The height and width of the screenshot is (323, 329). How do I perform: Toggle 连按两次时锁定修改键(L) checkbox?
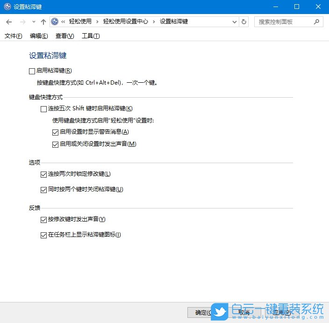43,175
